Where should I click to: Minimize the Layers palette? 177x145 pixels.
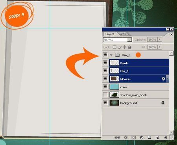coord(168,29)
